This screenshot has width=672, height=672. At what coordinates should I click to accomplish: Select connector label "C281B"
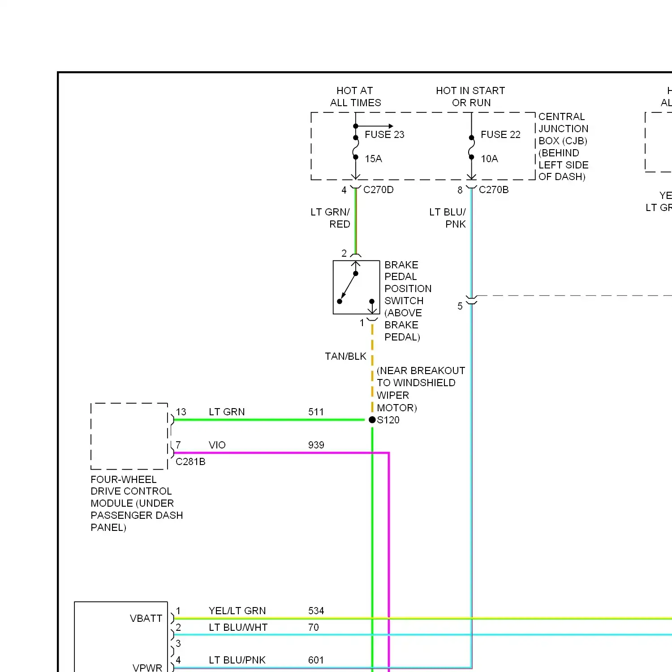point(190,461)
